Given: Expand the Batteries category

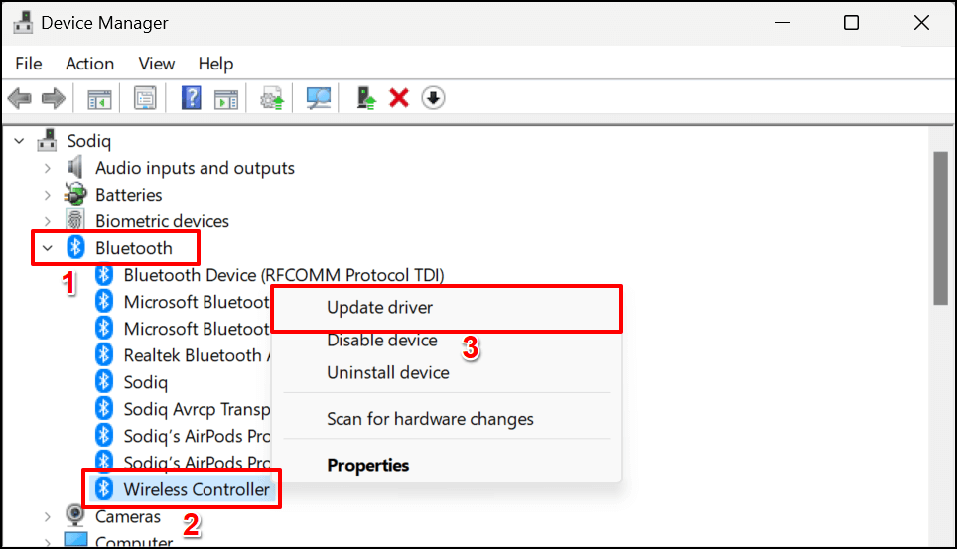Looking at the screenshot, I should pos(47,195).
